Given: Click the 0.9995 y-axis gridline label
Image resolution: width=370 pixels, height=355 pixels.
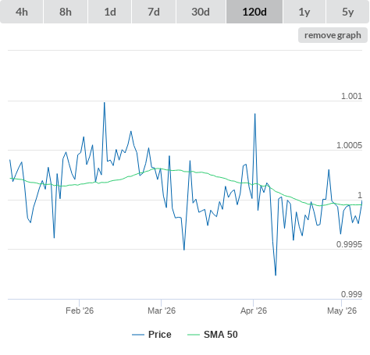Looking at the screenshot, I should (x=349, y=244).
